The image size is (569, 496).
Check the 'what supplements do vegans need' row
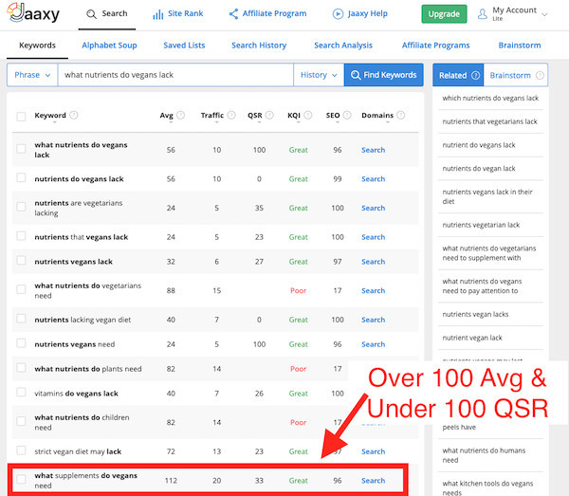point(21,479)
